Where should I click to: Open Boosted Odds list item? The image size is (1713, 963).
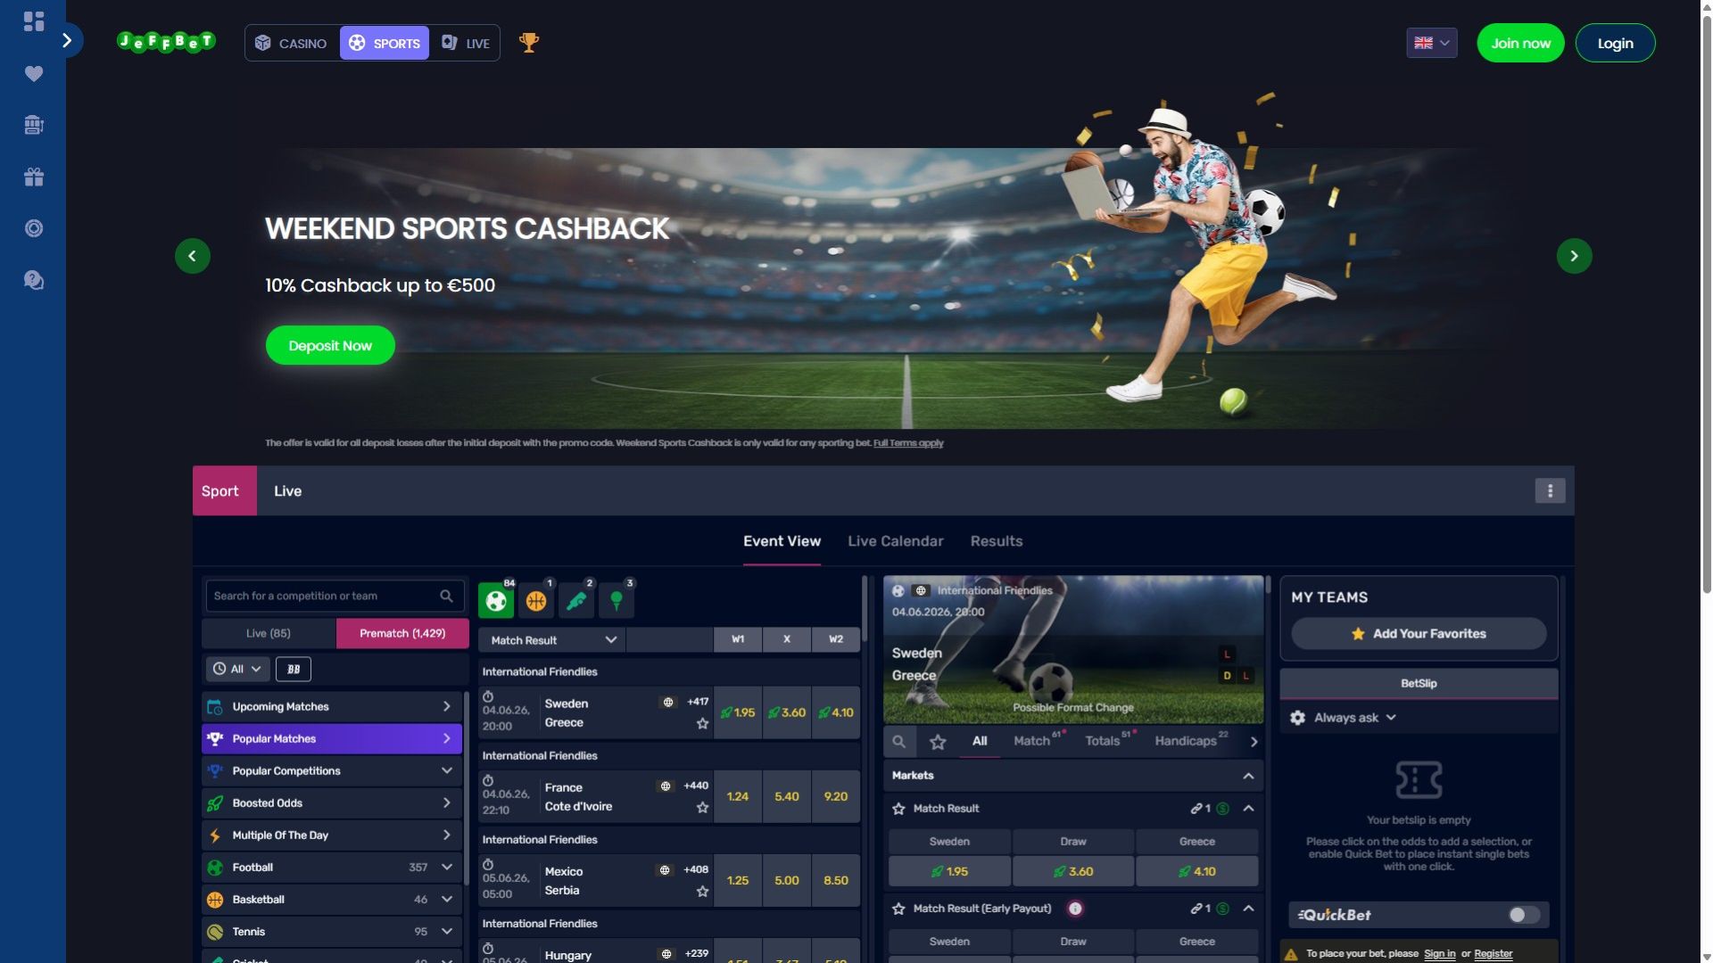332,802
